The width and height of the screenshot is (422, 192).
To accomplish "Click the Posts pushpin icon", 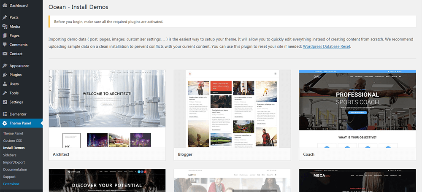I will click(x=5, y=17).
